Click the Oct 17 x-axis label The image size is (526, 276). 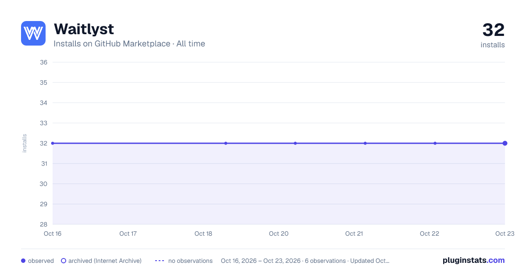(x=128, y=234)
